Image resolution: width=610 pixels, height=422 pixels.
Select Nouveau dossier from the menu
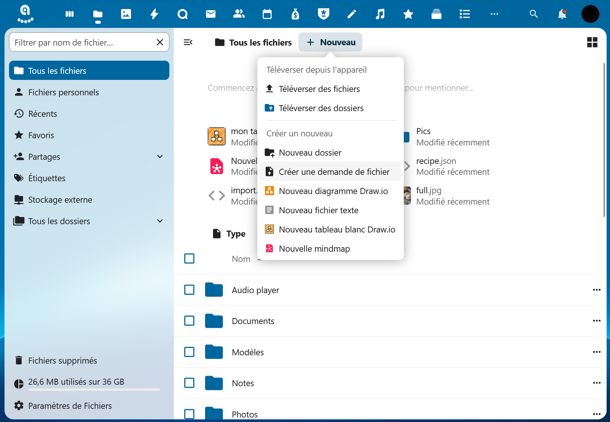point(310,153)
